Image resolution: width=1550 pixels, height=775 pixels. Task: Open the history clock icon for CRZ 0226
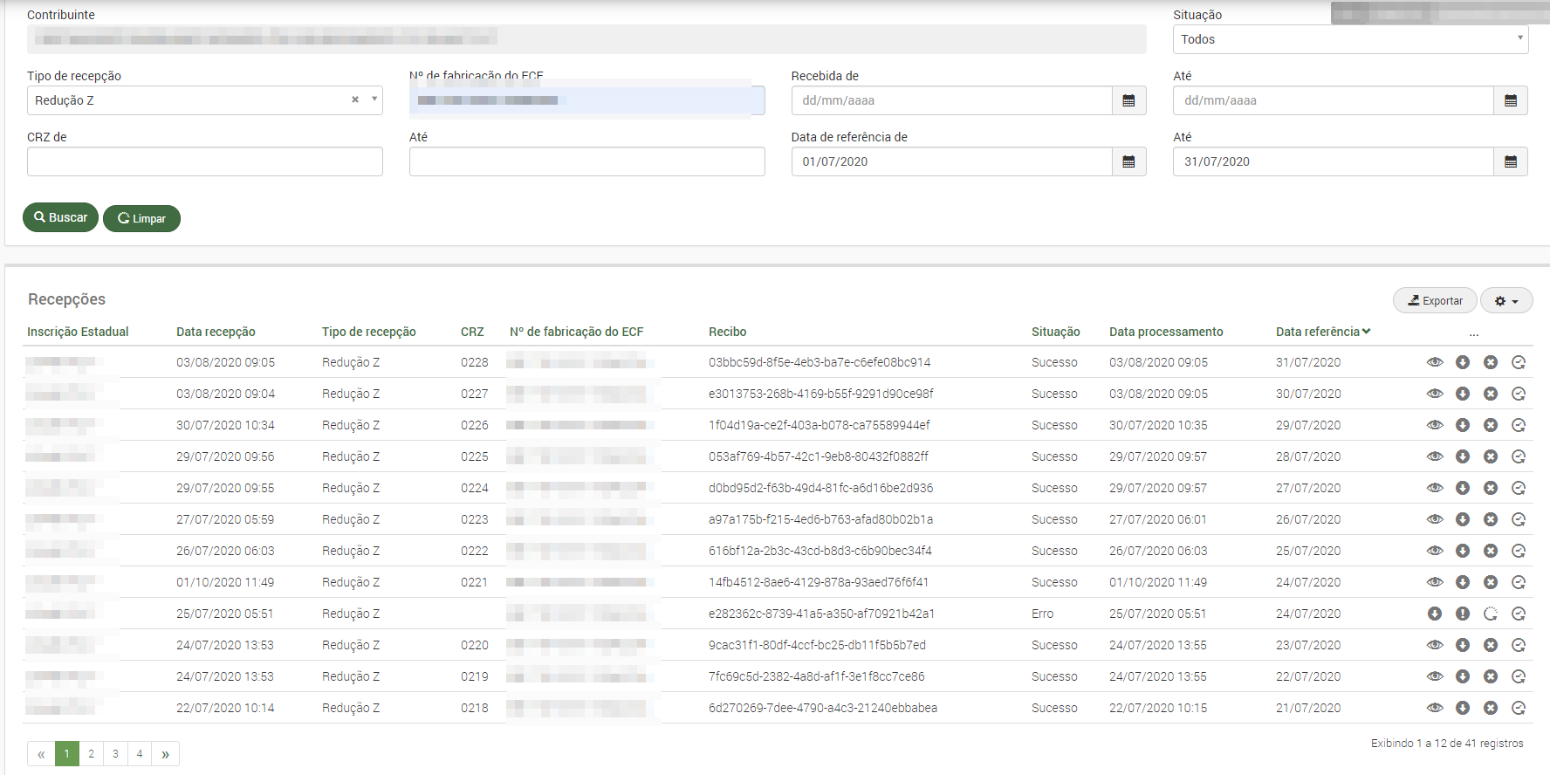(1519, 425)
